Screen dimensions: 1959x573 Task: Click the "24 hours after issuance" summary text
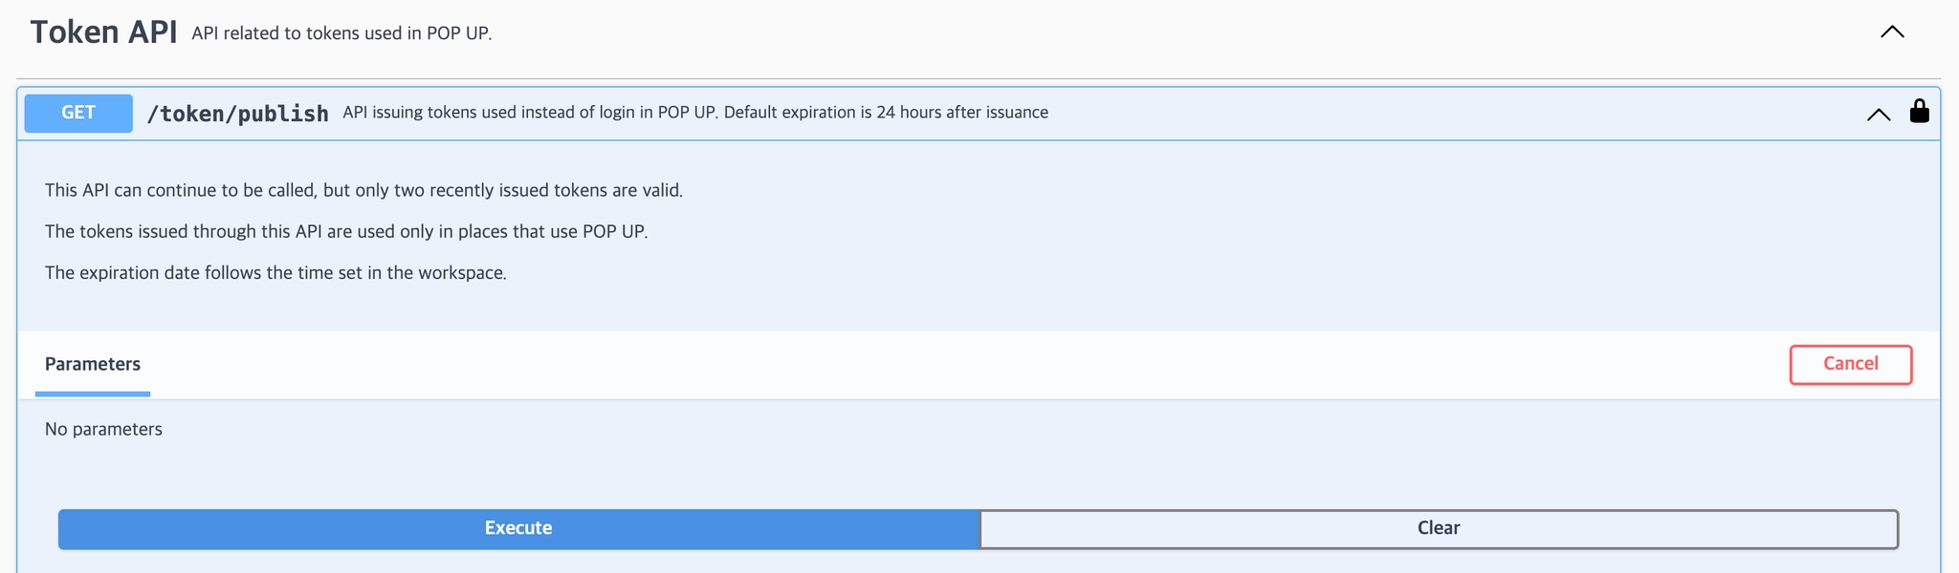tap(962, 113)
